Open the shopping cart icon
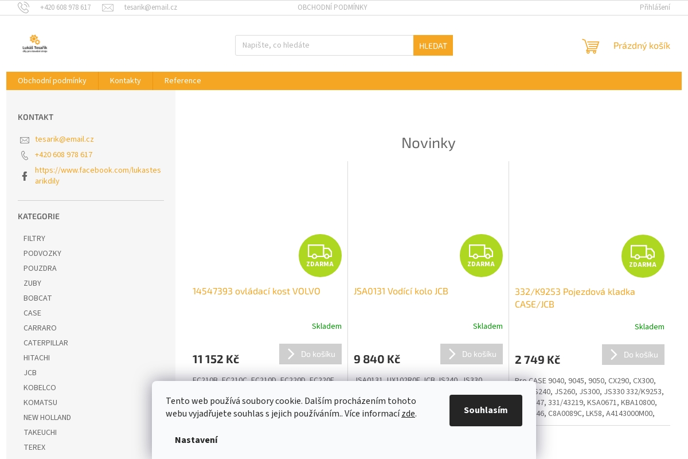Viewport: 688px width, 459px height. point(591,46)
